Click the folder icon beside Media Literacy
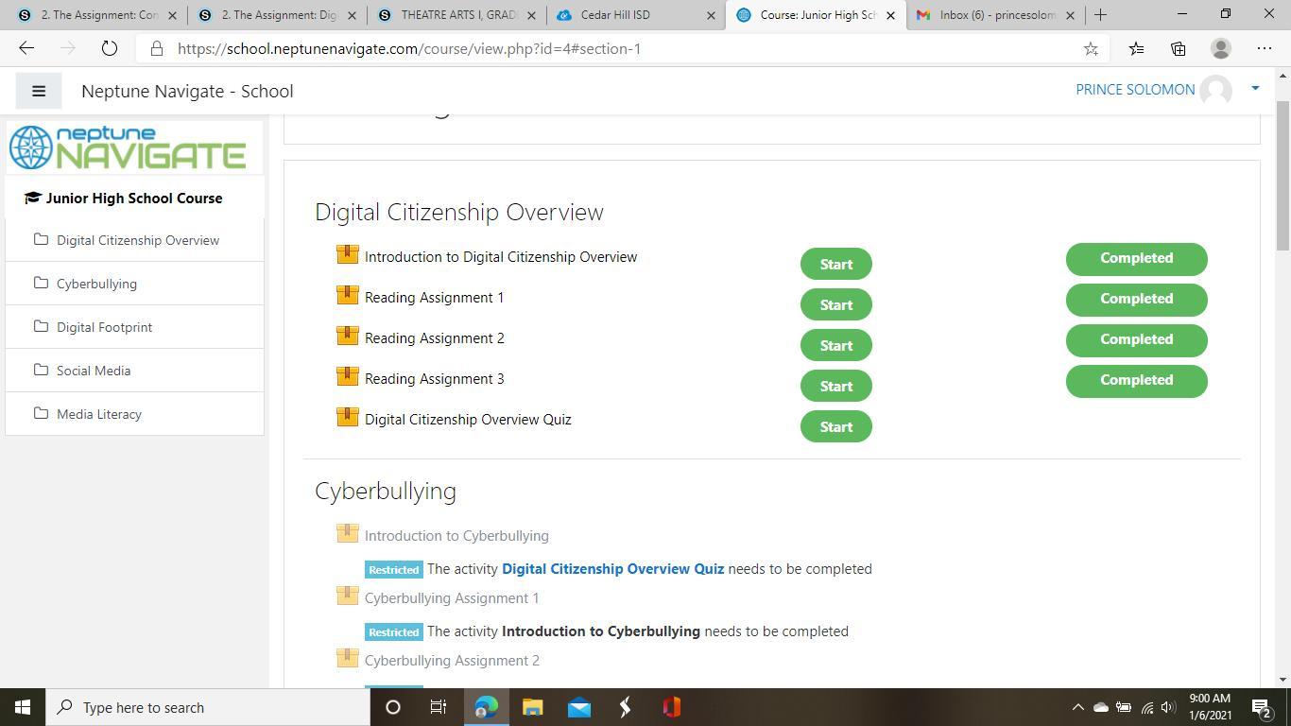1291x726 pixels. 41,414
